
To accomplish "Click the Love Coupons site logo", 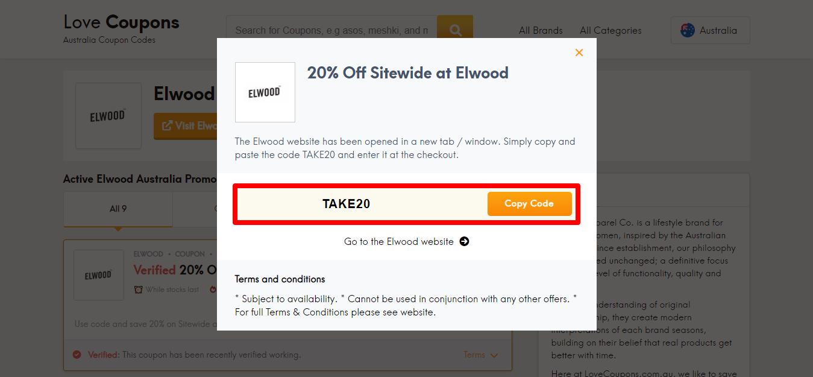I will (121, 22).
